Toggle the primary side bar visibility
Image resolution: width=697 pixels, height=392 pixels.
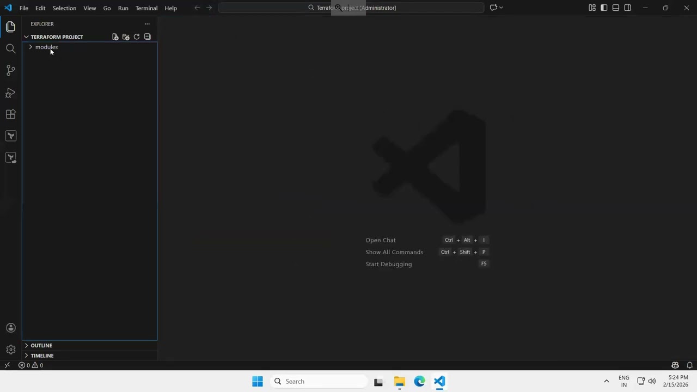pos(604,8)
